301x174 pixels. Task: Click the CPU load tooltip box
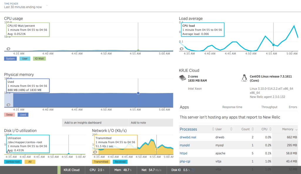(x=202, y=30)
